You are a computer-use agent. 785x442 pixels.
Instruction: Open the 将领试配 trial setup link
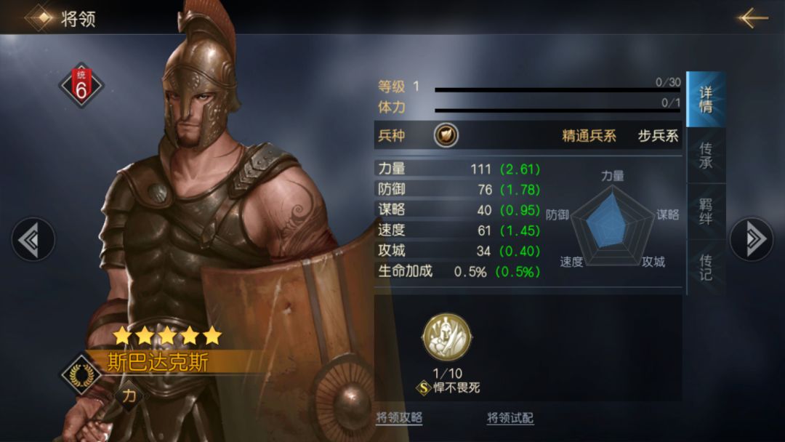(510, 418)
